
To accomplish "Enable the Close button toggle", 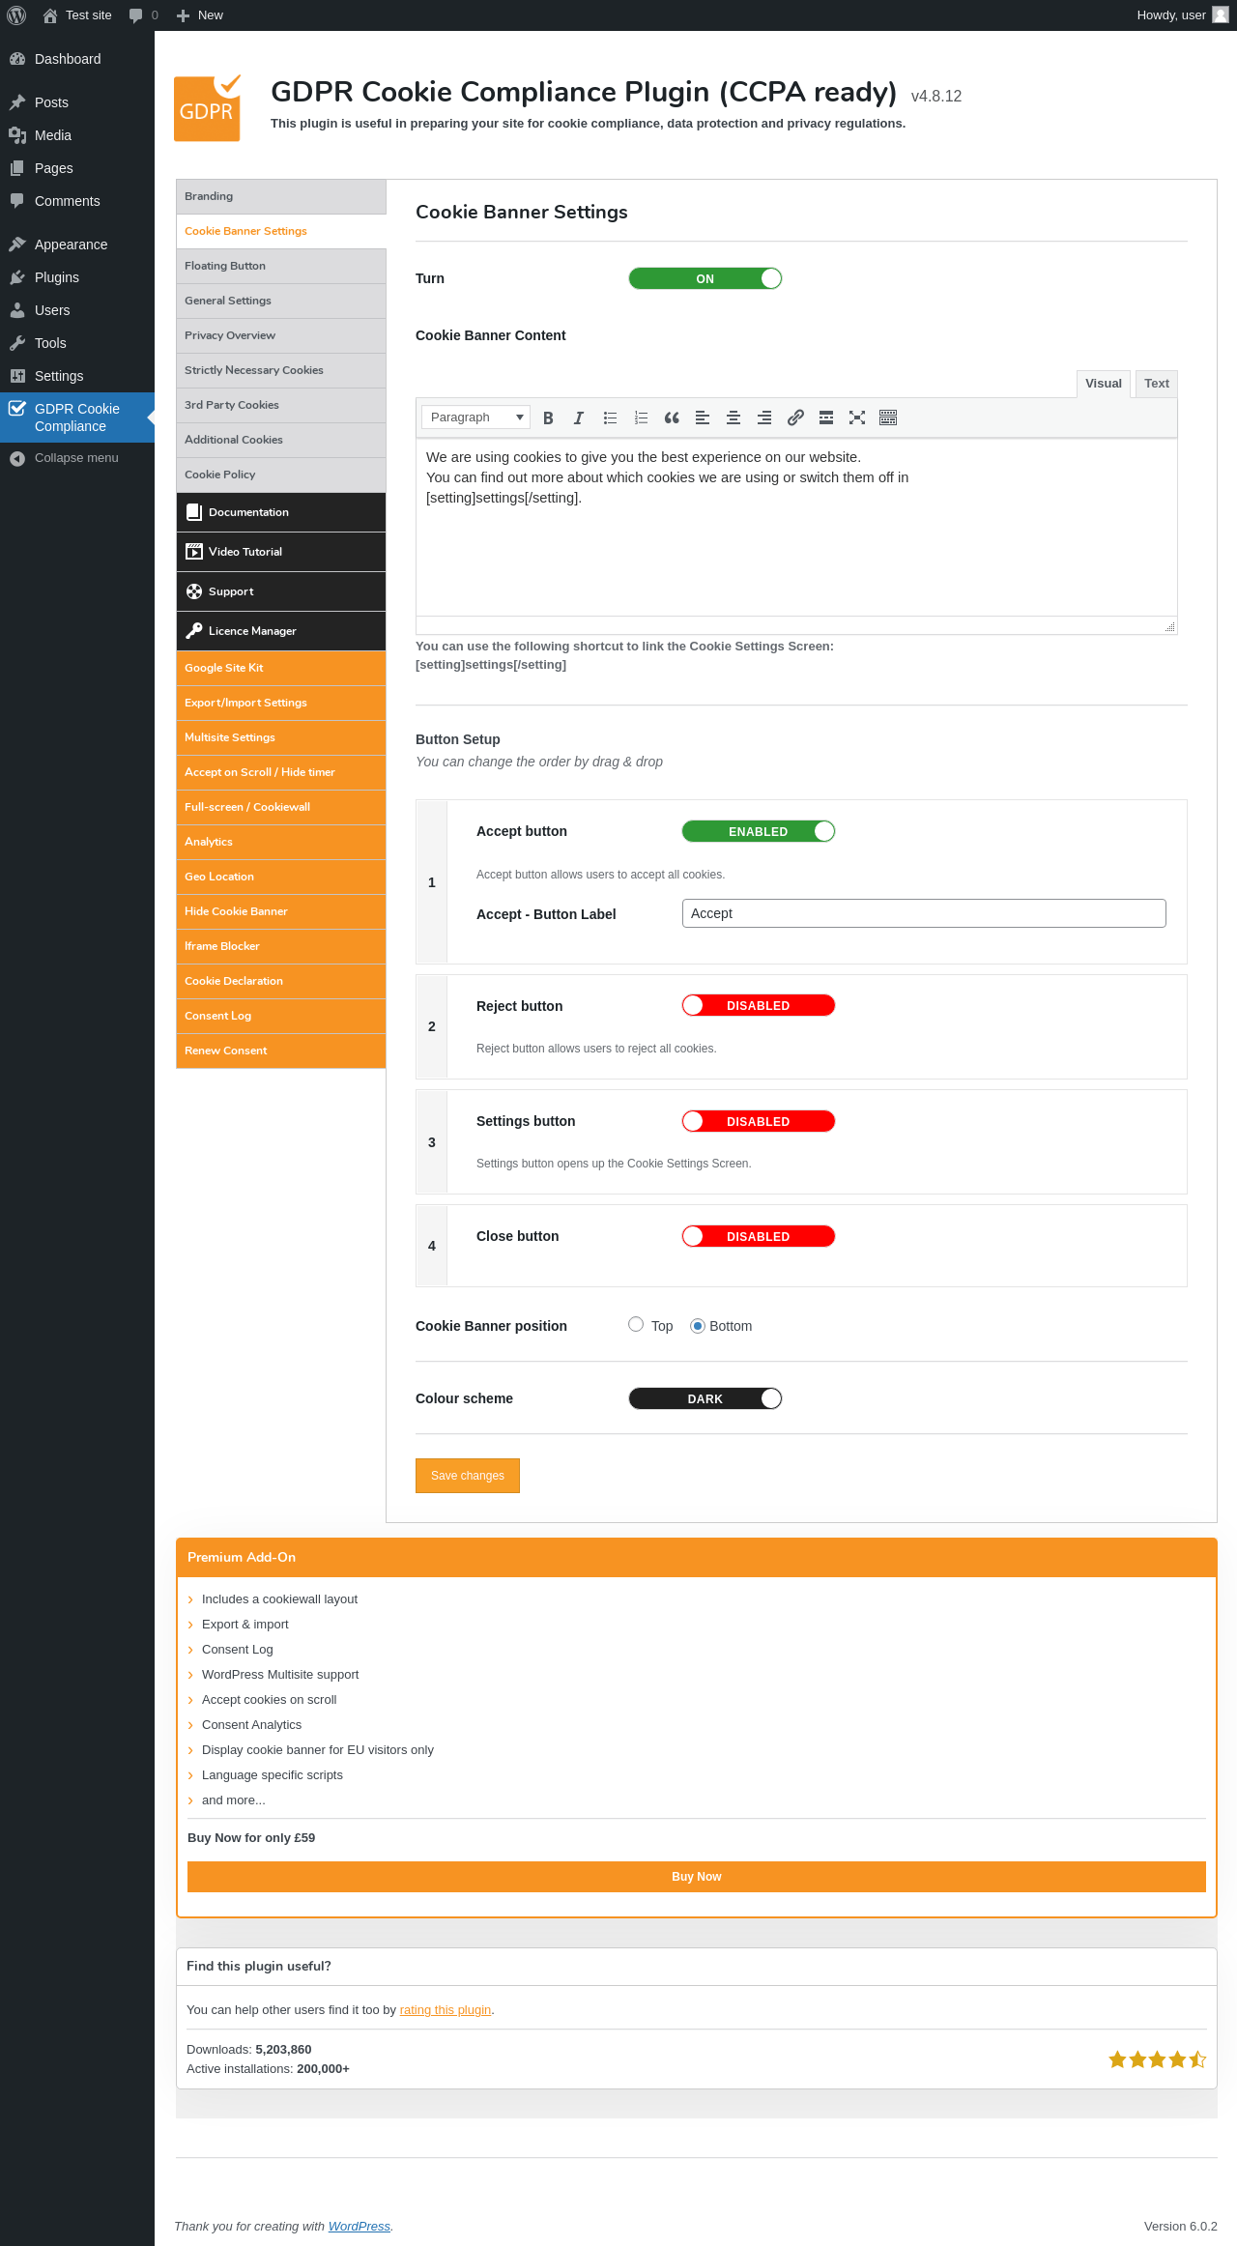I will (x=759, y=1236).
